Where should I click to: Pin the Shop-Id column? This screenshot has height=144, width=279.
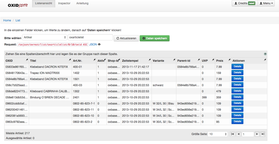119,60
